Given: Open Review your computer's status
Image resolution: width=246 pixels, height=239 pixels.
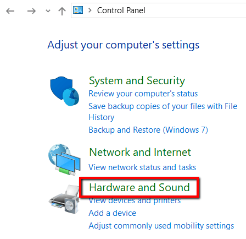Looking at the screenshot, I should [x=143, y=94].
